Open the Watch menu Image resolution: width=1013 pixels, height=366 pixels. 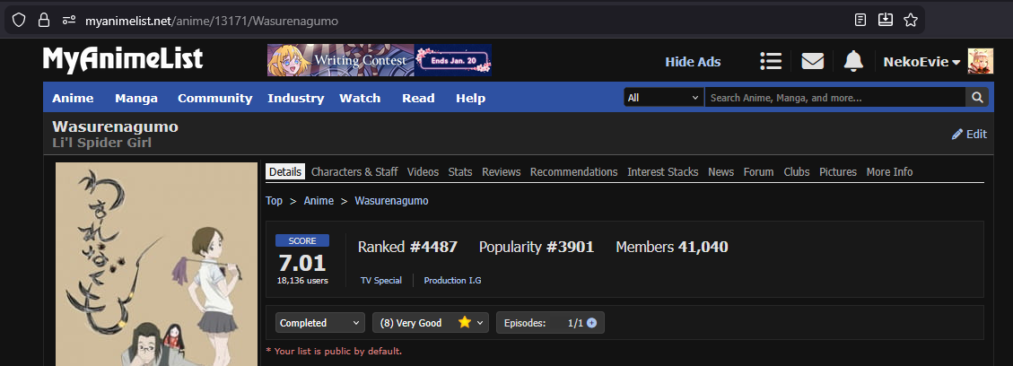[360, 98]
